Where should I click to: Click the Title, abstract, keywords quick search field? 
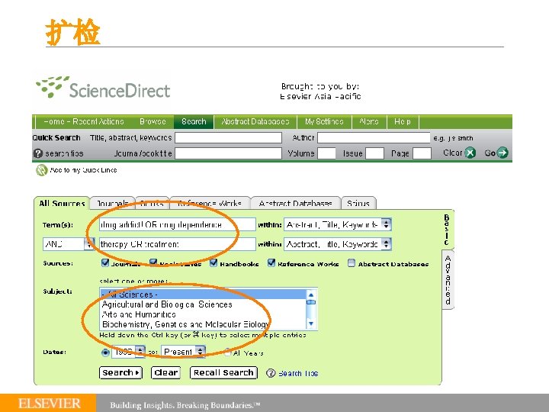coord(228,137)
